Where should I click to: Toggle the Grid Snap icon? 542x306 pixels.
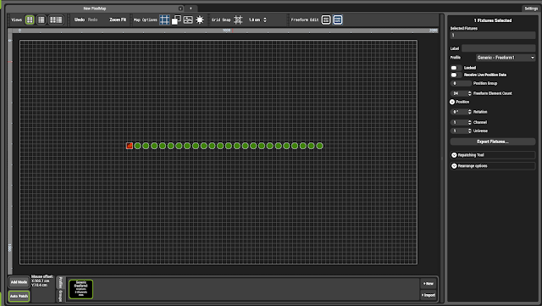pos(238,19)
